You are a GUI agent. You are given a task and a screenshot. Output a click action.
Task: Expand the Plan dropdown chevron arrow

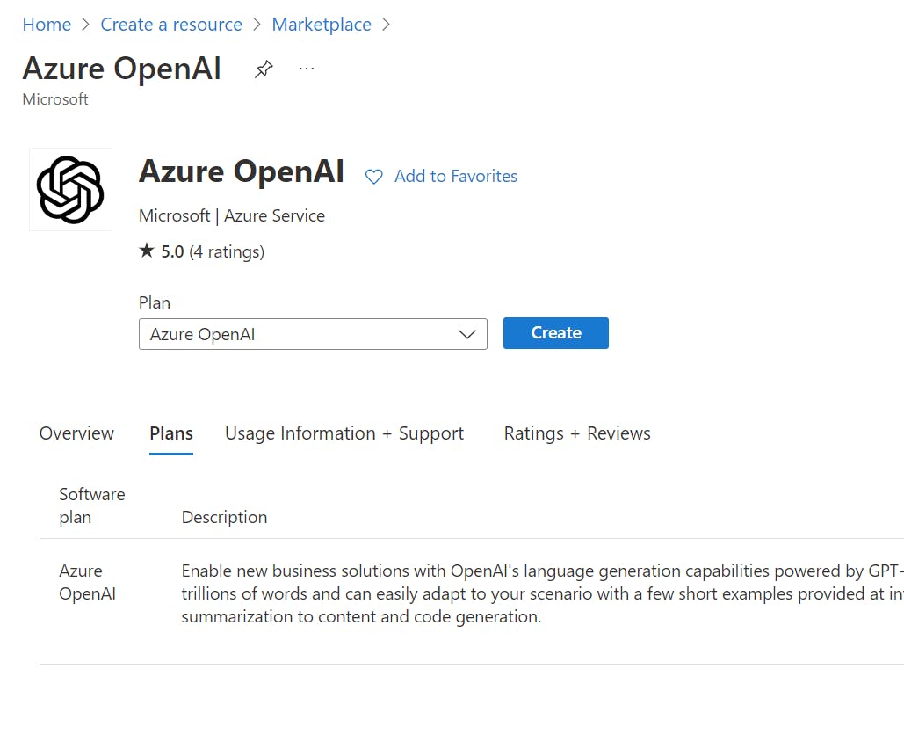pos(467,334)
